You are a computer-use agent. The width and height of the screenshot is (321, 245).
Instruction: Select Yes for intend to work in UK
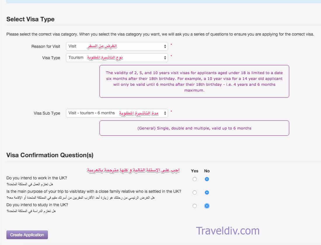click(x=195, y=179)
